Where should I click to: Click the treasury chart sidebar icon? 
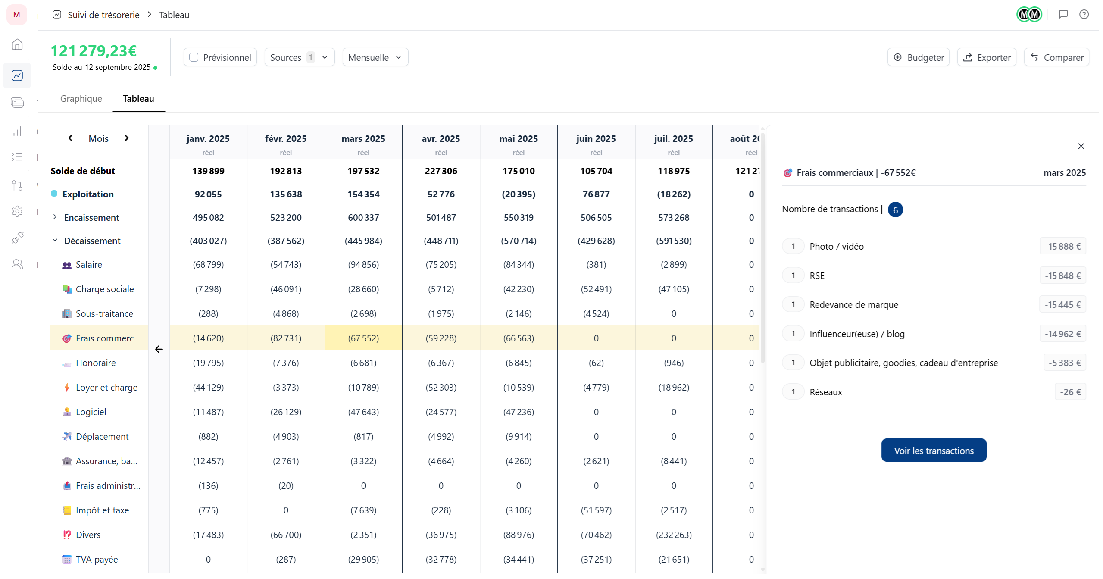coord(17,75)
